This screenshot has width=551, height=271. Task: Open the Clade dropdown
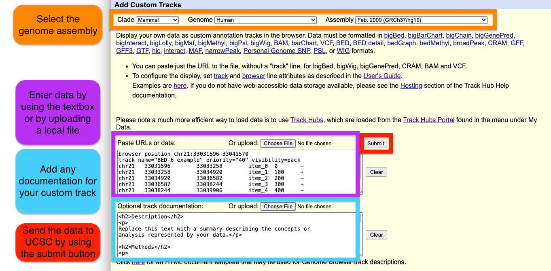157,20
